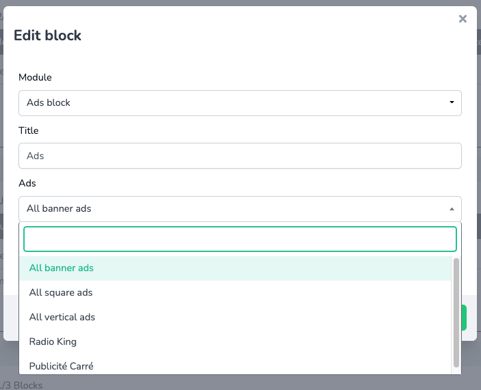The image size is (481, 390).
Task: Focus the Title input field
Action: click(239, 156)
